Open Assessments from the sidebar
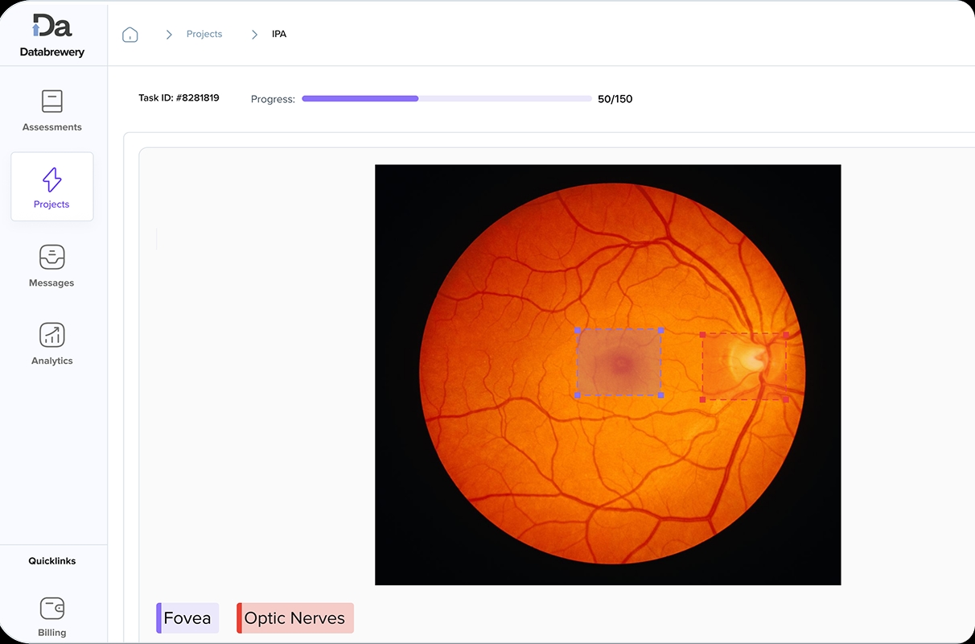975x644 pixels. [51, 110]
